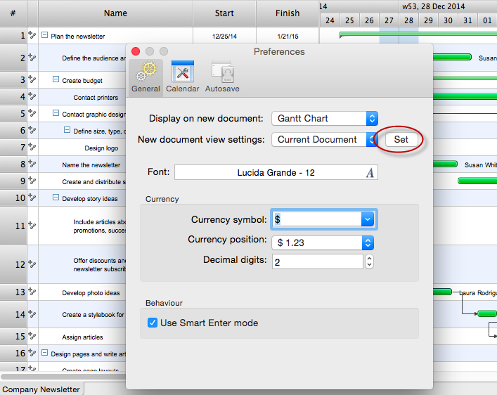Image resolution: width=497 pixels, height=395 pixels.
Task: Click the task icon in row 8
Action: coord(32,163)
